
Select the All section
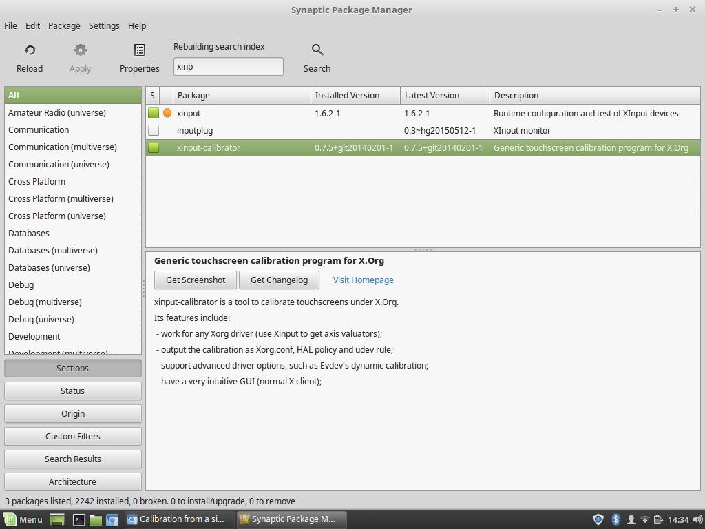tap(73, 95)
